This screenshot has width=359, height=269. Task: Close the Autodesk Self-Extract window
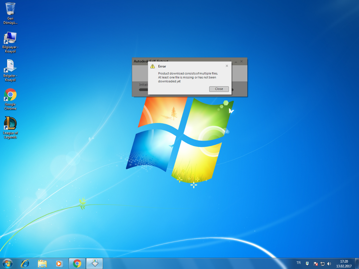tap(241, 61)
